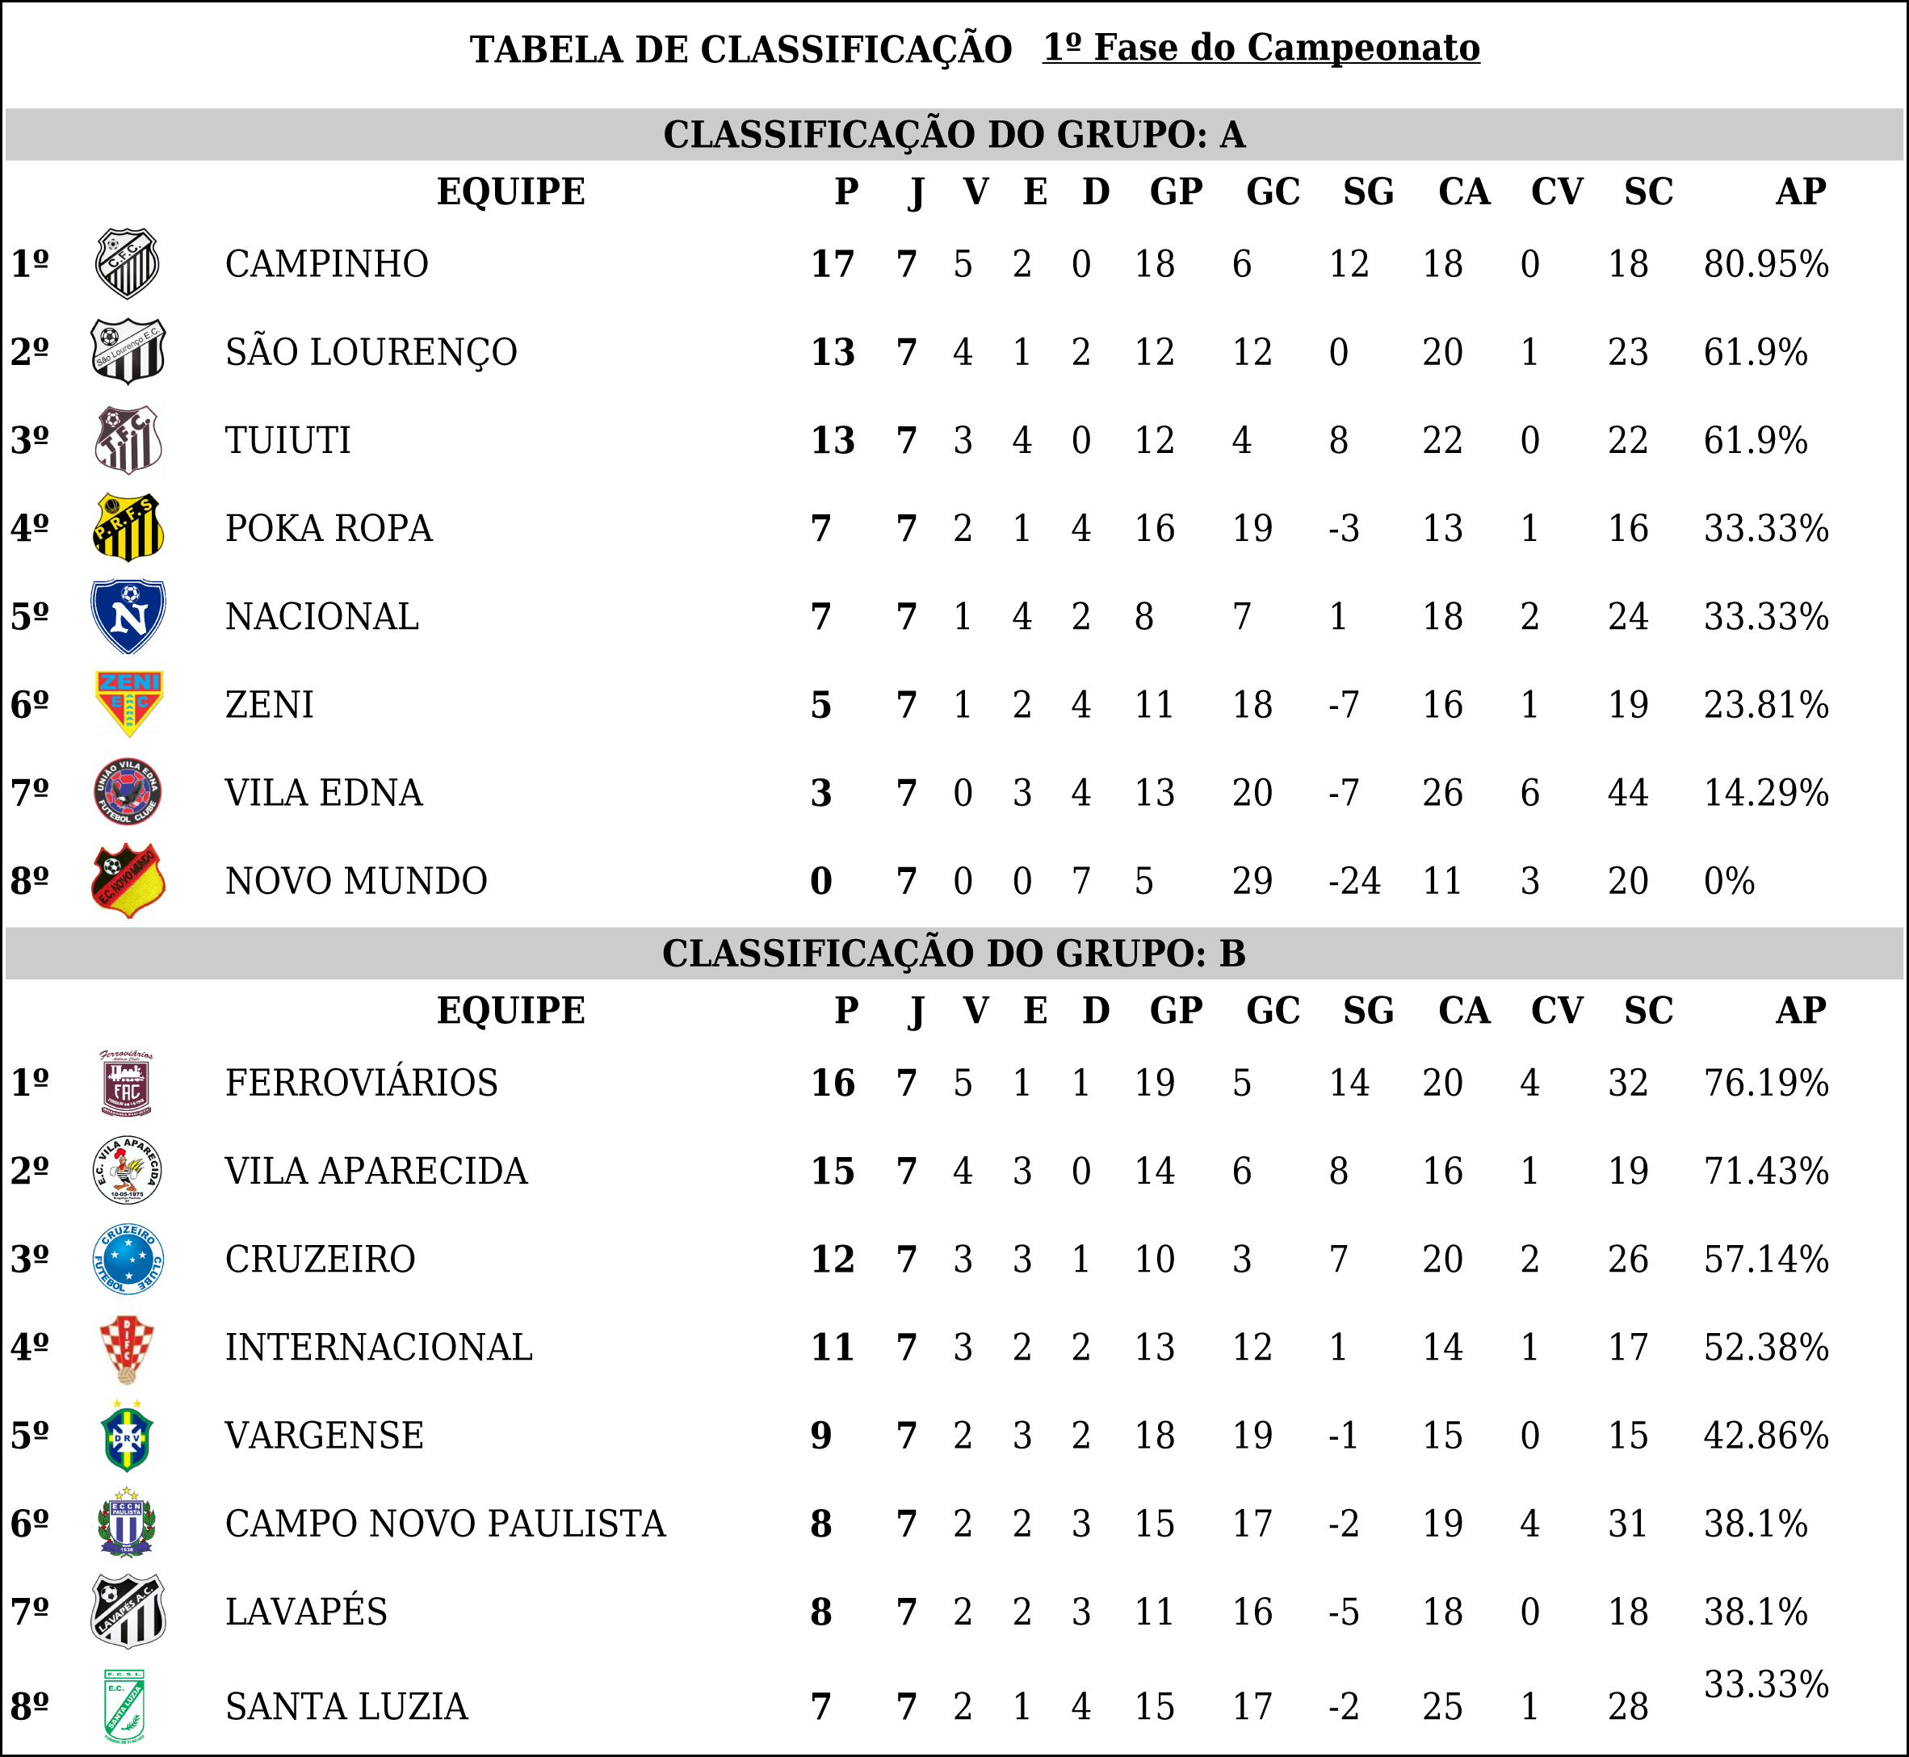Click the Novo Mundo crest
This screenshot has width=1909, height=1757.
click(128, 880)
